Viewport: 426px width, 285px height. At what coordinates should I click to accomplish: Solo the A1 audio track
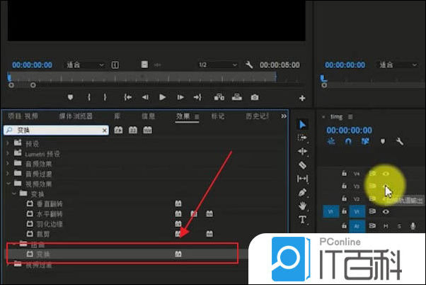(399, 226)
